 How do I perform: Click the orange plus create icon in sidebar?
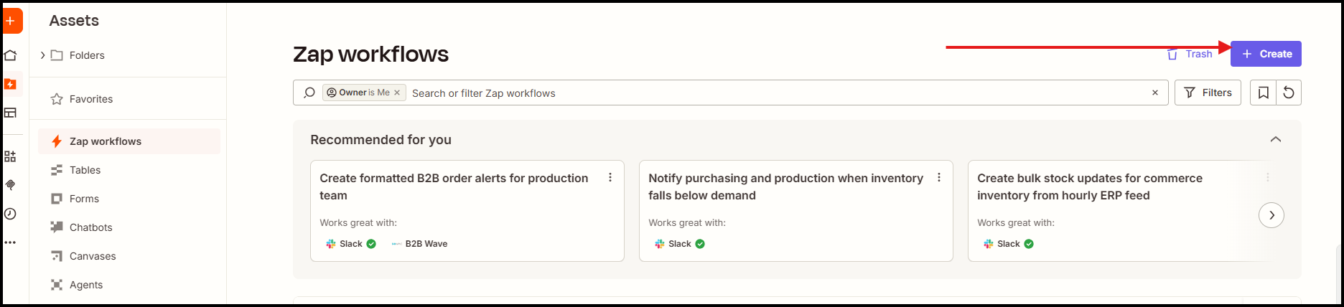pyautogui.click(x=11, y=21)
